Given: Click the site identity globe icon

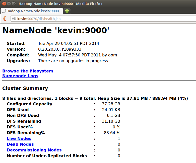Looking at the screenshot, I should pos(14,19).
